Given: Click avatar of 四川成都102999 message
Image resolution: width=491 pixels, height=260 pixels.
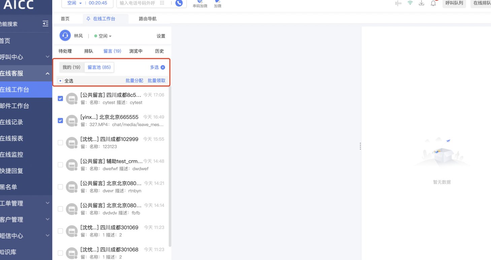Looking at the screenshot, I should [x=71, y=143].
